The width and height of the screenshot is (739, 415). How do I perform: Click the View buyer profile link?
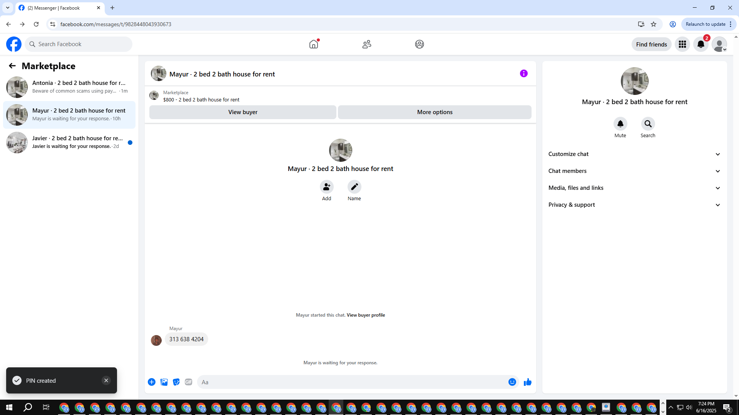pos(366,315)
